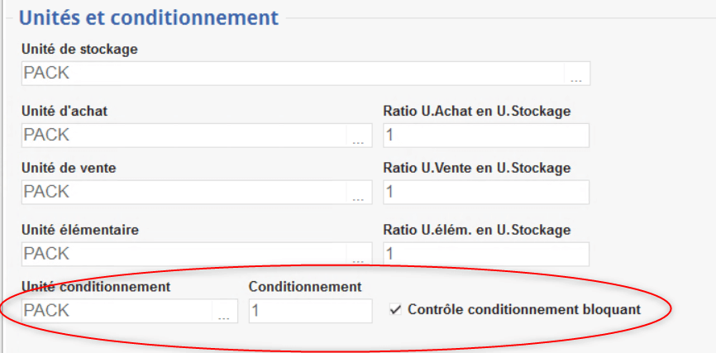Select the Ratio U.élém. en U.Stockage field
Image resolution: width=716 pixels, height=353 pixels.
point(485,253)
